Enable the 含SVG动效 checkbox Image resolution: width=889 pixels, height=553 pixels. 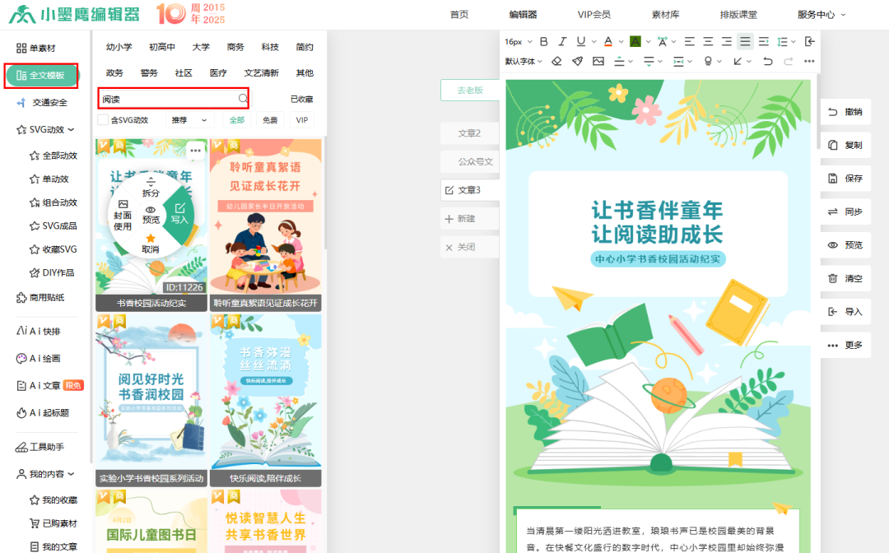point(103,120)
